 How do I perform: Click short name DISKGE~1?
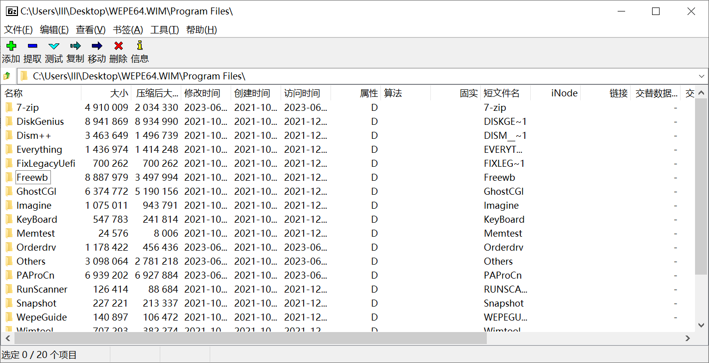click(x=505, y=121)
